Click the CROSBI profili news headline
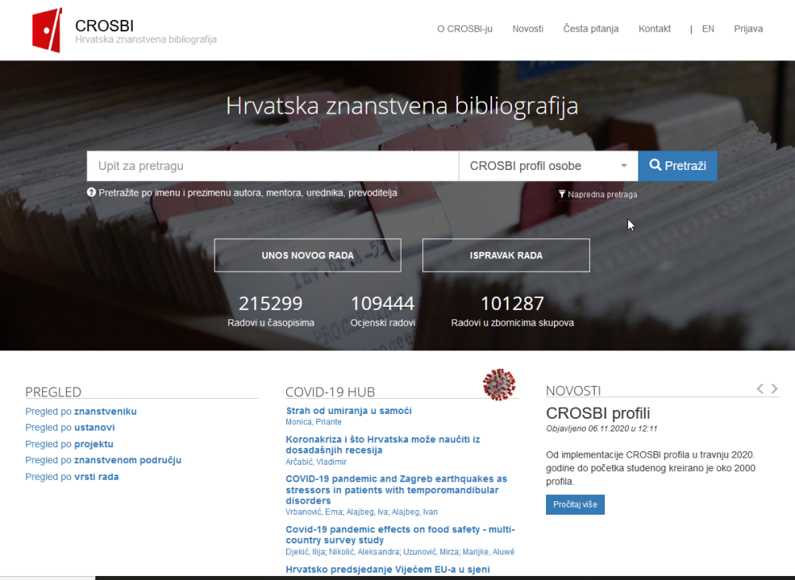795x580 pixels. click(598, 413)
